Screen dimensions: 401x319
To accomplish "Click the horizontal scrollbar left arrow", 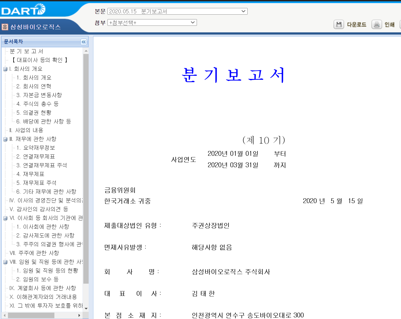I will (x=5, y=315).
